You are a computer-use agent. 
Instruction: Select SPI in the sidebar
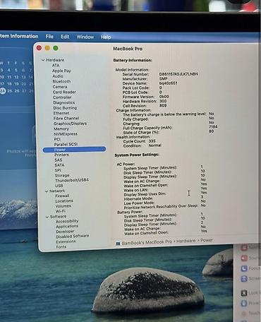(x=58, y=170)
